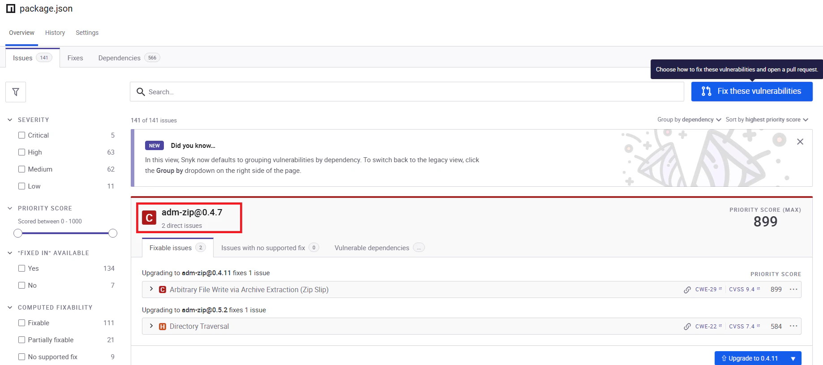Switch to the Overview tab
The width and height of the screenshot is (823, 365).
tap(21, 33)
